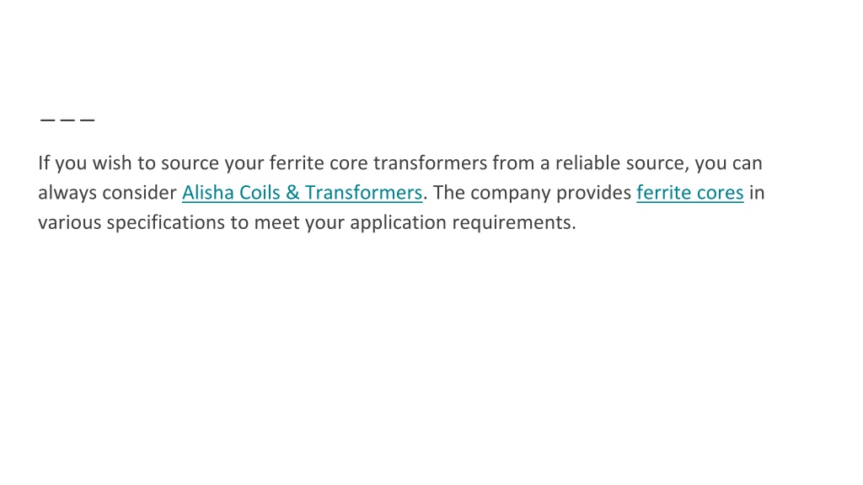863x485 pixels.
Task: Click the word "wish" in the paragraph
Action: pos(112,163)
